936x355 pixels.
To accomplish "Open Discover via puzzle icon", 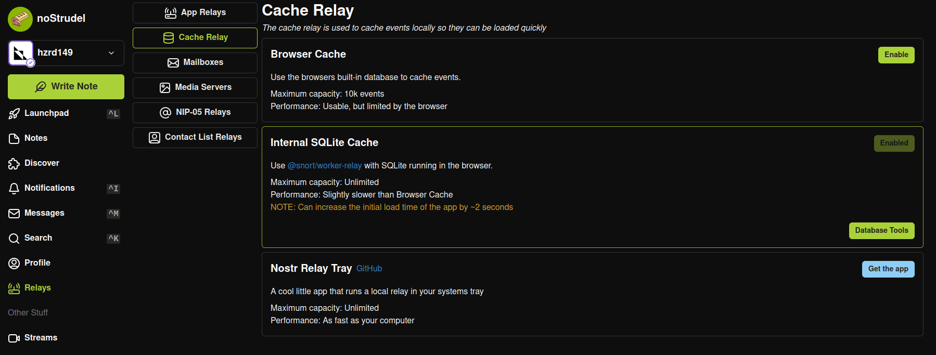I will (14, 164).
